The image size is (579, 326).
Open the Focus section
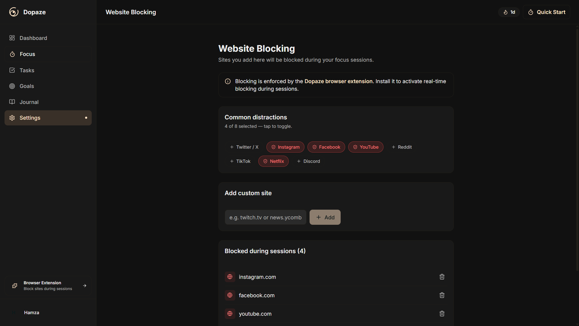point(28,54)
